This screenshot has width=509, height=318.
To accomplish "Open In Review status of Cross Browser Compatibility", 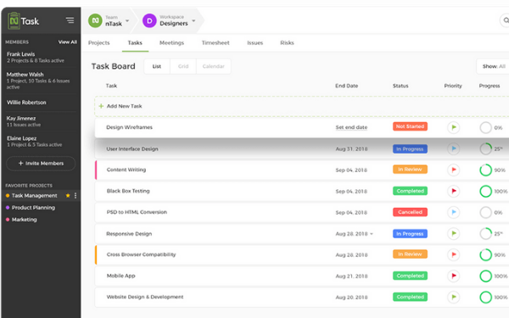I will (x=410, y=254).
